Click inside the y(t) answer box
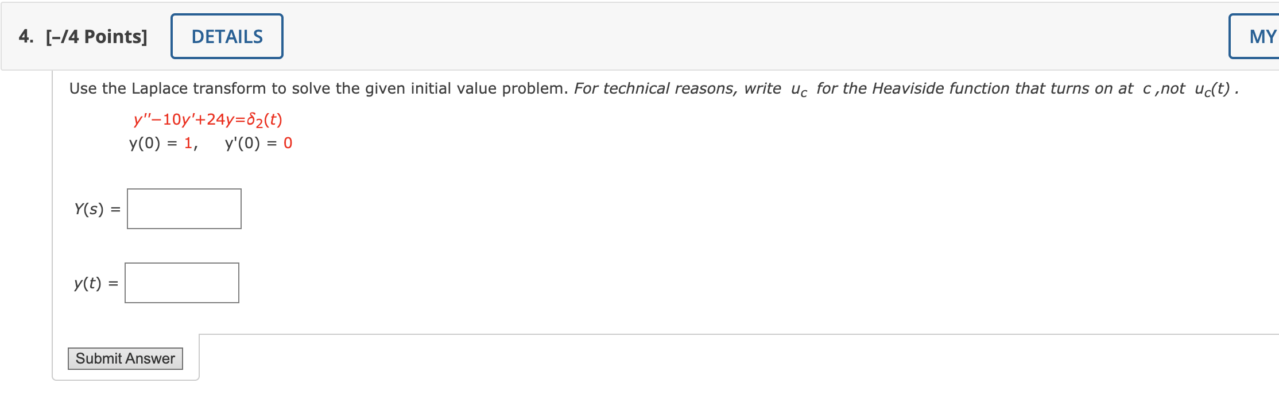The width and height of the screenshot is (1279, 394). [x=181, y=282]
